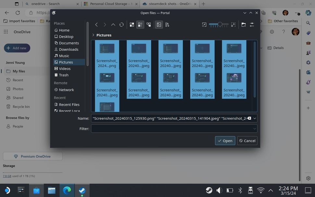The width and height of the screenshot is (315, 197).
Task: Change the sort order of files
Action: pos(167,25)
